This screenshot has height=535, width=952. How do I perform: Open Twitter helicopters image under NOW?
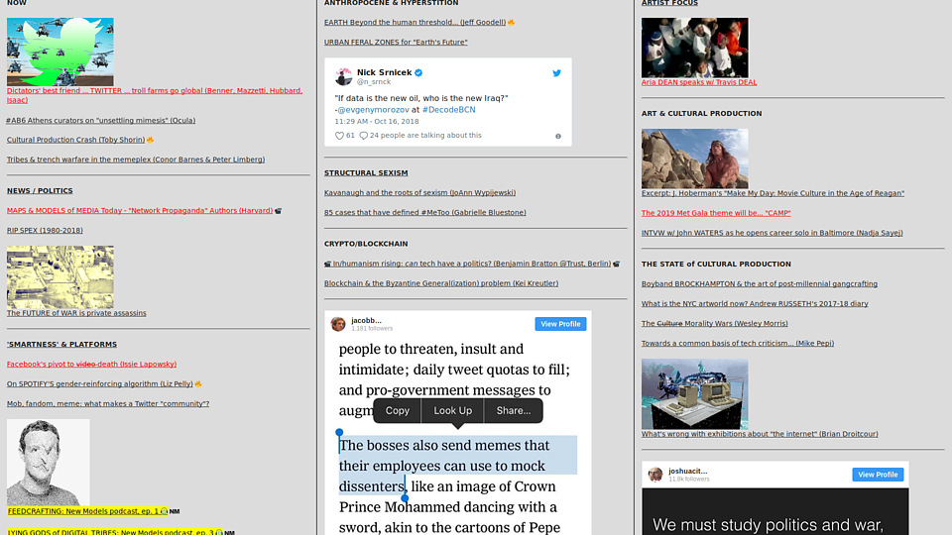tap(60, 51)
